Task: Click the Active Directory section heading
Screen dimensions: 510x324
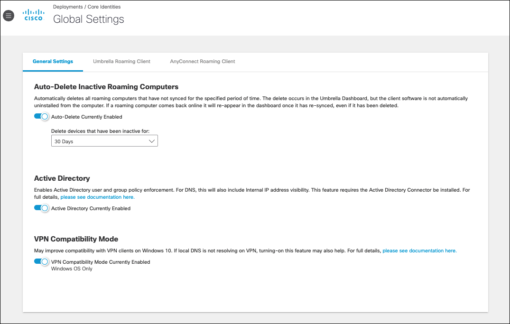Action: (x=62, y=178)
